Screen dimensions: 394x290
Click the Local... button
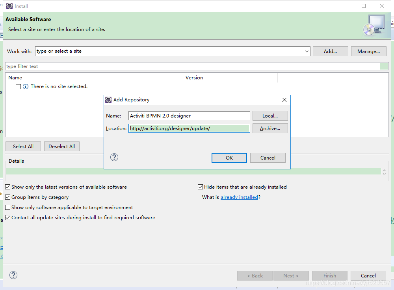(x=270, y=116)
